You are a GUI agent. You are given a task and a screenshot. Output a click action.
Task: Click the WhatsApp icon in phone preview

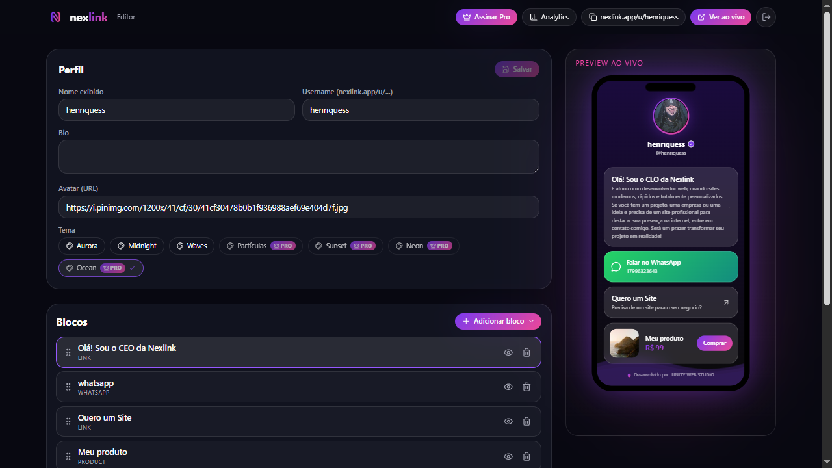click(616, 266)
